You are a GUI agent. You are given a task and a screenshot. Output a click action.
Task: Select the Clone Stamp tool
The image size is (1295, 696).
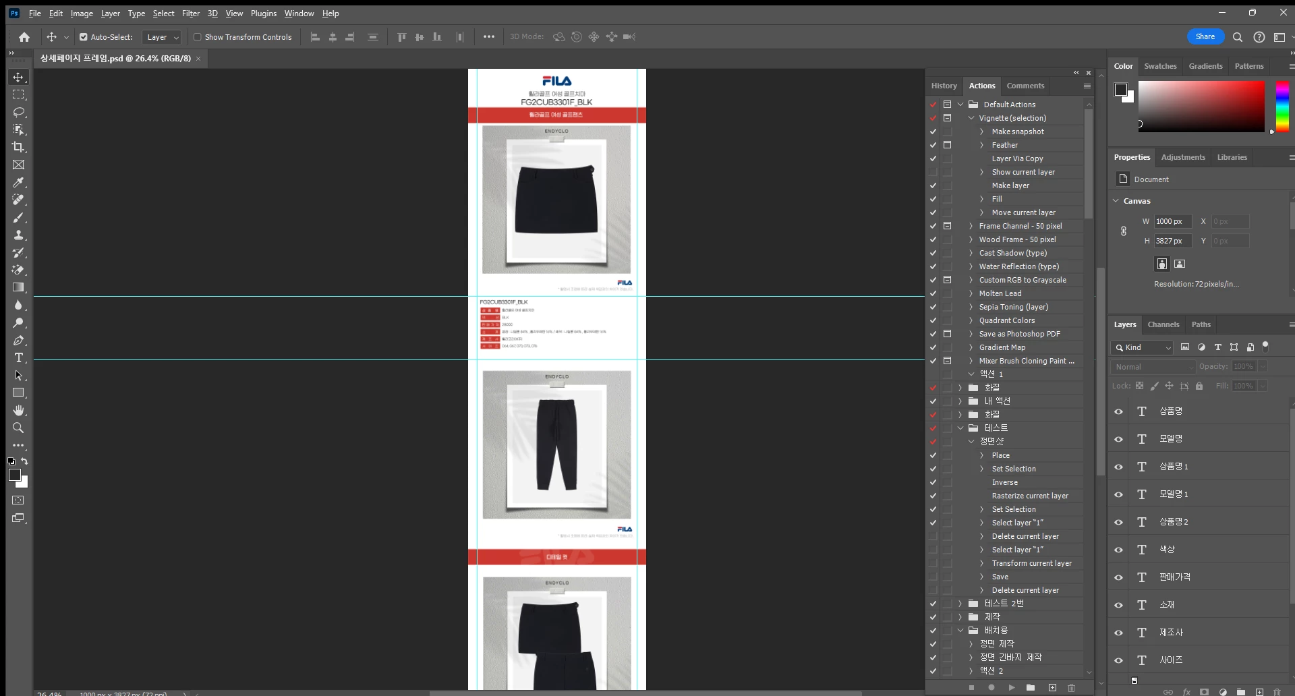coord(18,235)
